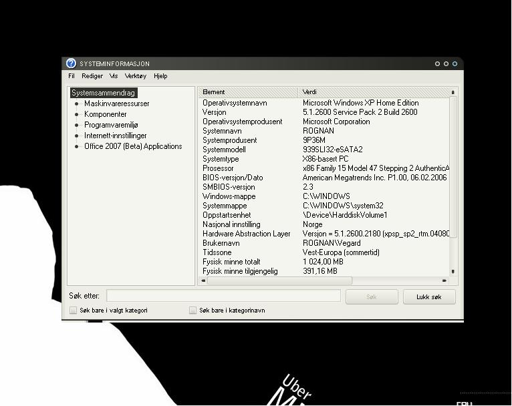
Task: Select the SMBIOS-versjon row
Action: 324,187
